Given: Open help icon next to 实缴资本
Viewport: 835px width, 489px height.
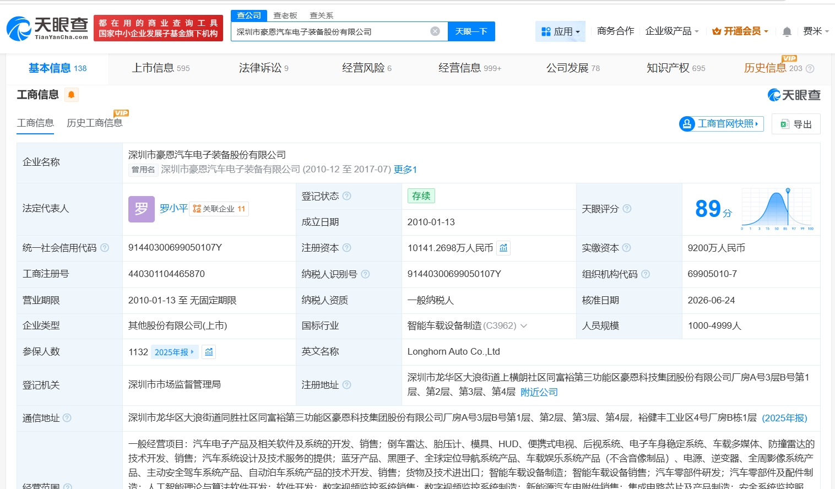Looking at the screenshot, I should (x=626, y=248).
